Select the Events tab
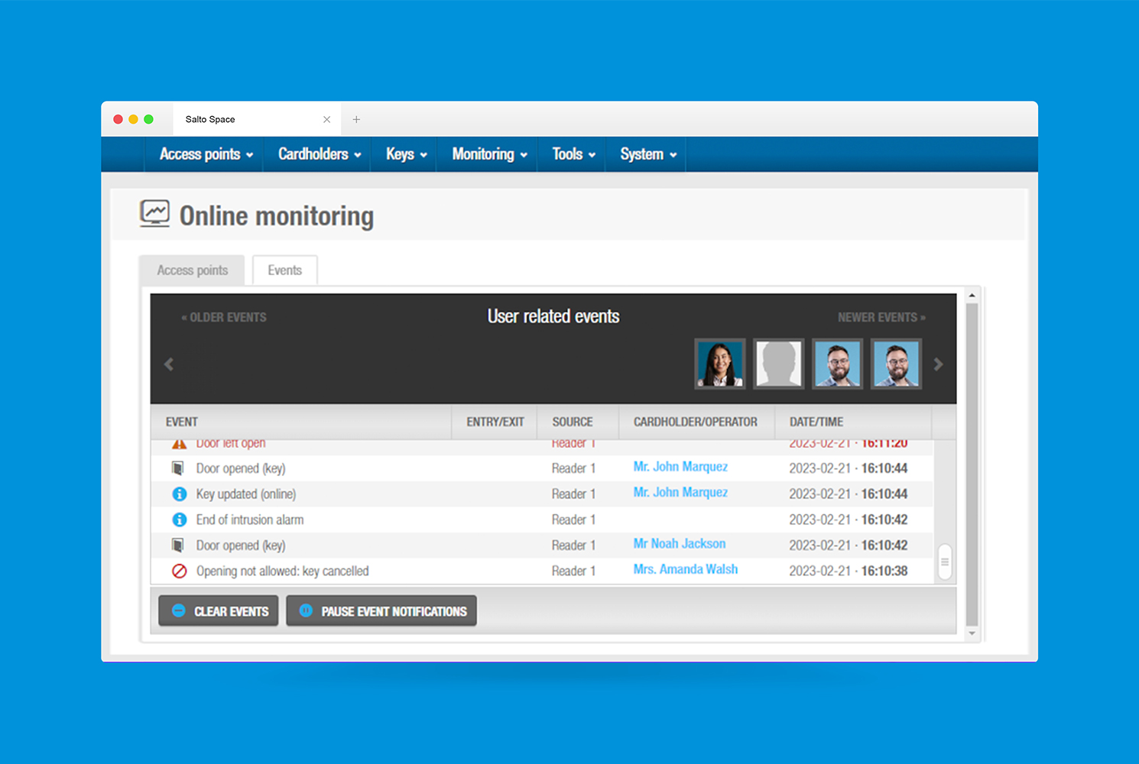1139x764 pixels. (x=284, y=270)
